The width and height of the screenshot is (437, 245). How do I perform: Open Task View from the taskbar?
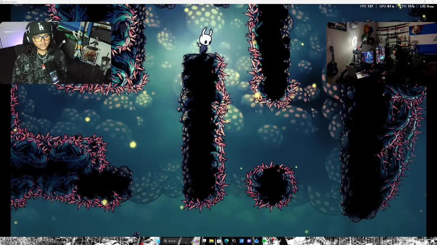tap(204, 241)
